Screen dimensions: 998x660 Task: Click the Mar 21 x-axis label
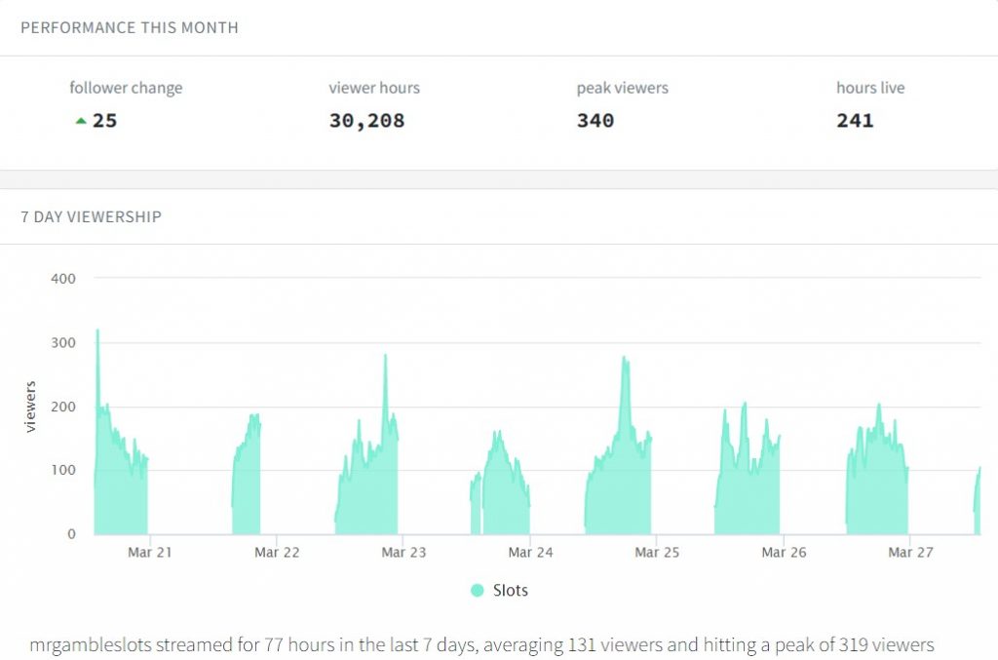click(x=149, y=553)
